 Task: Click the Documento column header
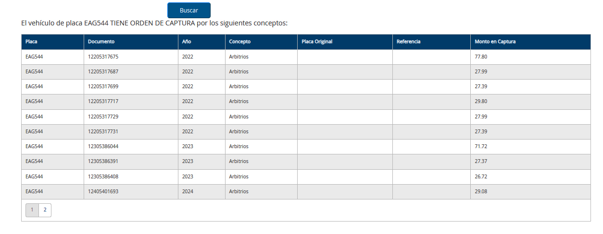101,42
